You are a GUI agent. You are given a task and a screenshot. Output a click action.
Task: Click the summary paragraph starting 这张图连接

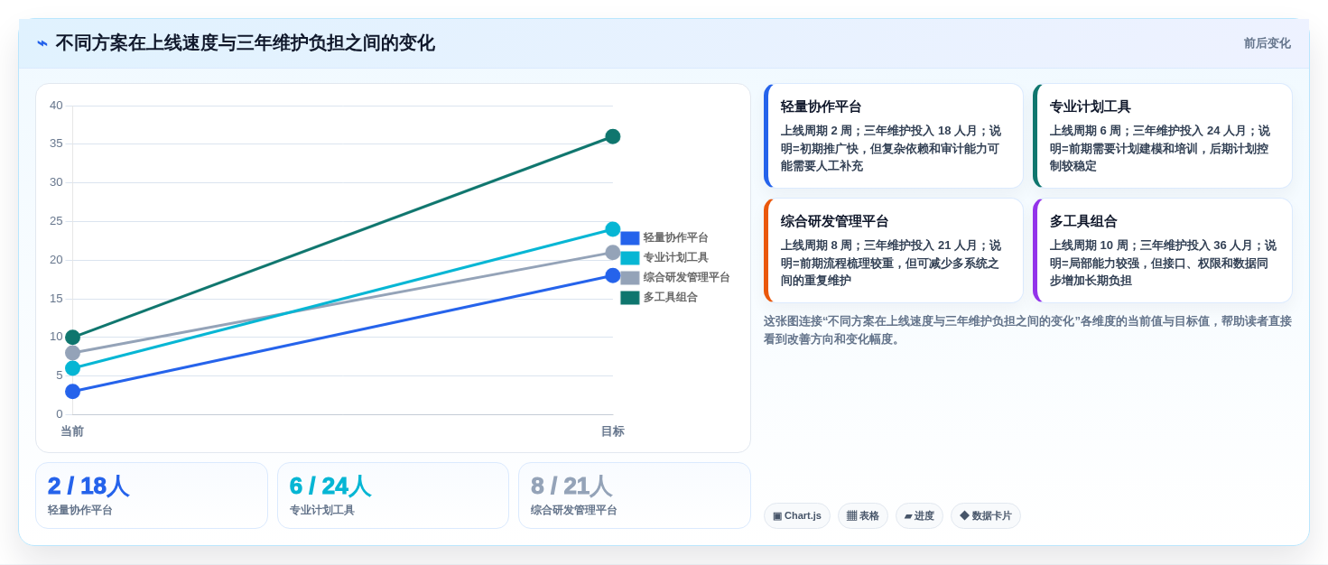click(1027, 330)
